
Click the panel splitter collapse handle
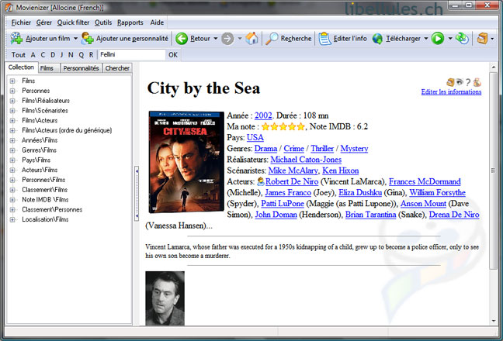(137, 194)
